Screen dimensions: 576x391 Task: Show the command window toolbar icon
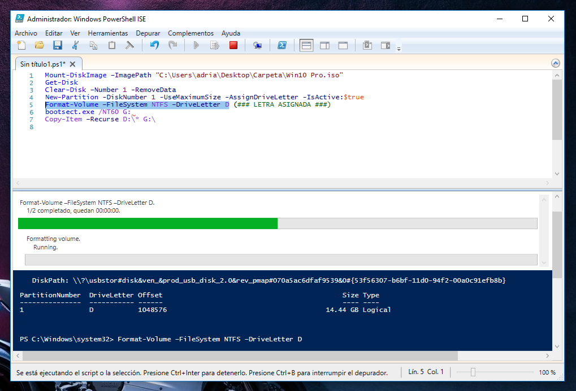[x=367, y=46]
